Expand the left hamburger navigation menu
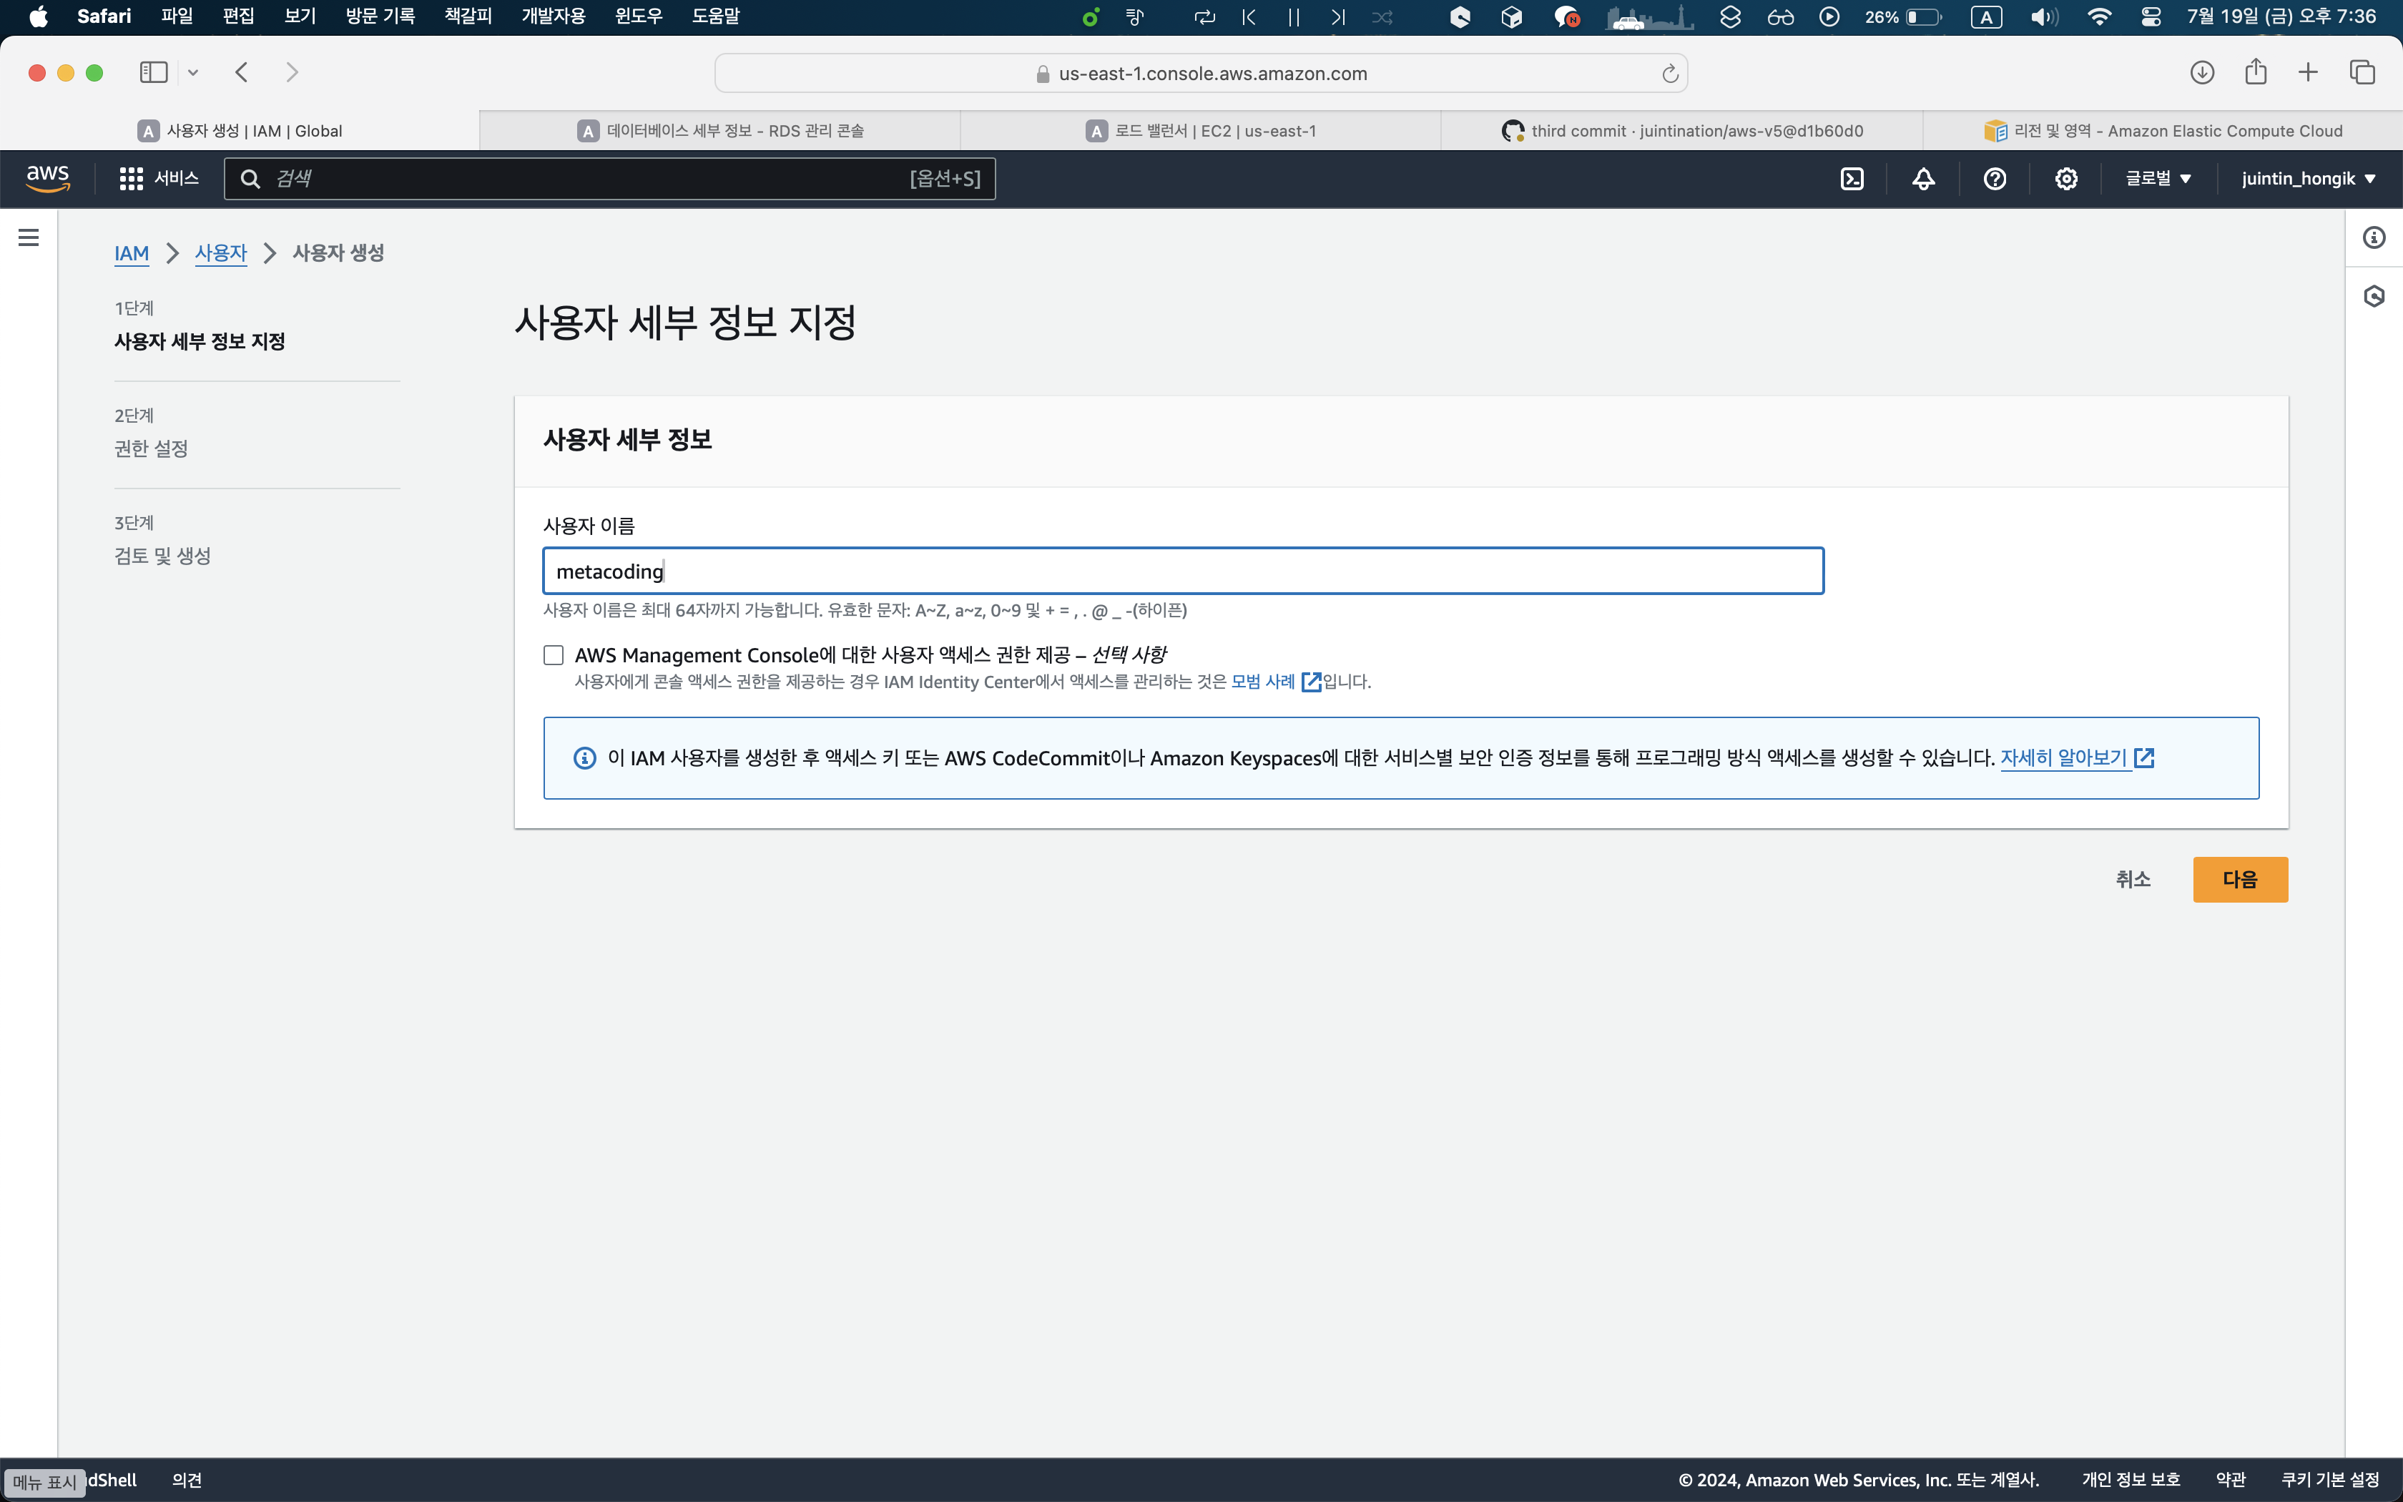 [x=29, y=237]
